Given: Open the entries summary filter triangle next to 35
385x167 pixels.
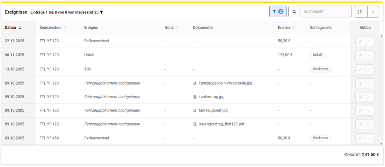Looking at the screenshot, I should point(102,12).
